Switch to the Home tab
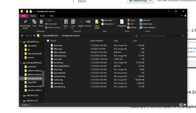 pyautogui.click(x=33, y=16)
